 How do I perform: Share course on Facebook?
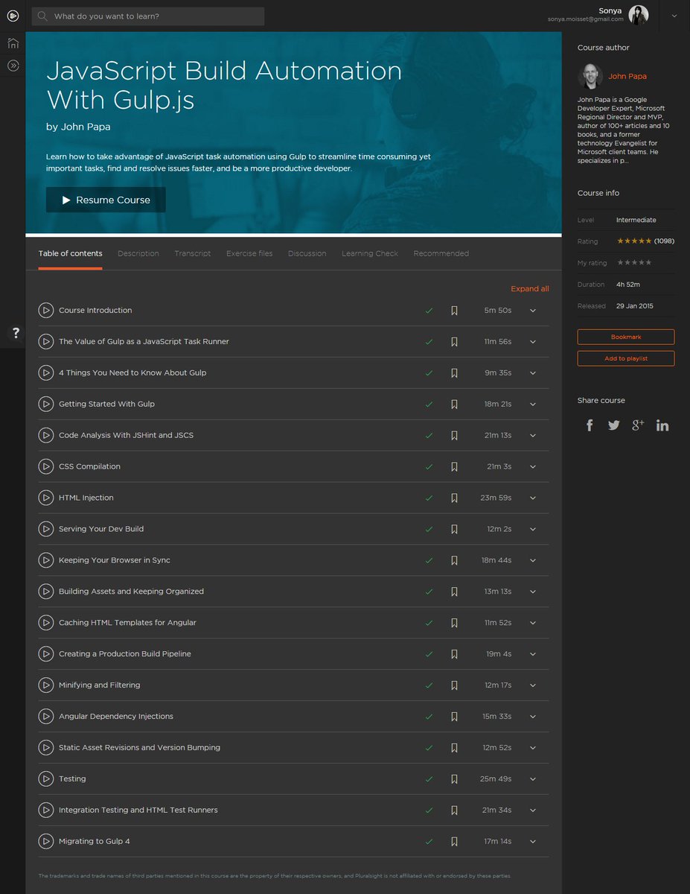click(x=590, y=425)
